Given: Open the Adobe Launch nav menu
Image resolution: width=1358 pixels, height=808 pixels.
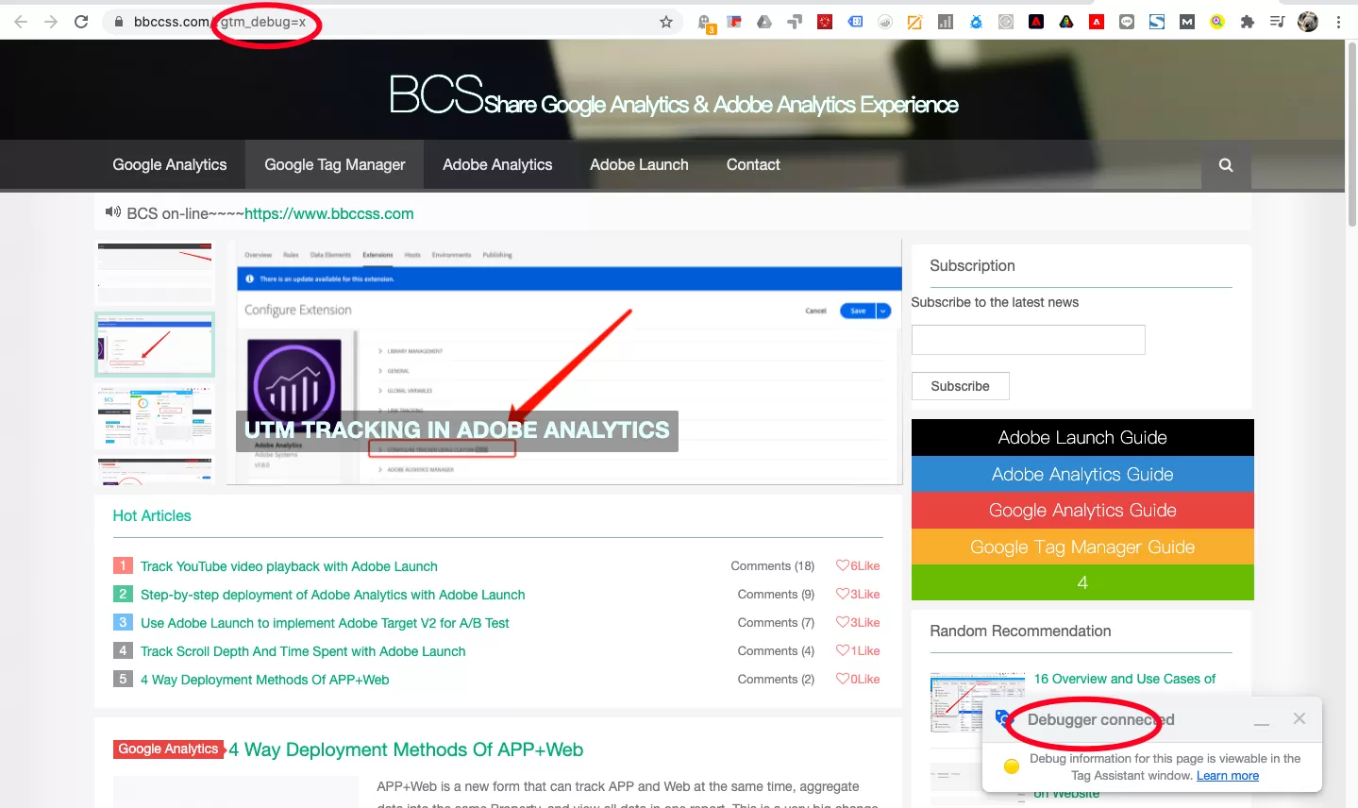Looking at the screenshot, I should [x=640, y=165].
